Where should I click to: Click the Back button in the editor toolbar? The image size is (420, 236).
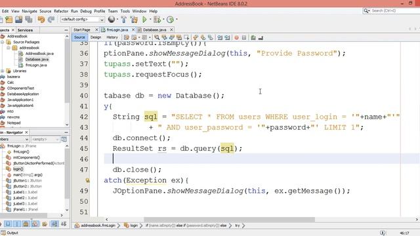134,37
